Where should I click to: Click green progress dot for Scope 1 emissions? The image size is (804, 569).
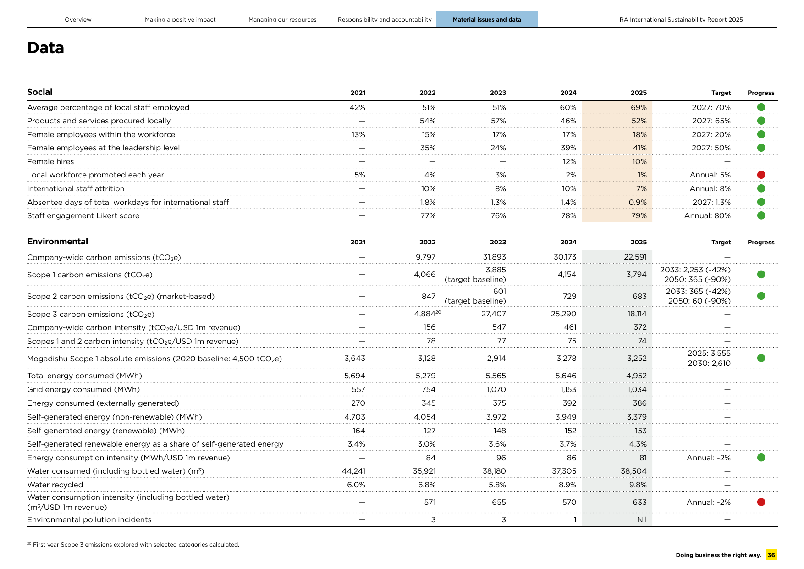[x=761, y=274]
